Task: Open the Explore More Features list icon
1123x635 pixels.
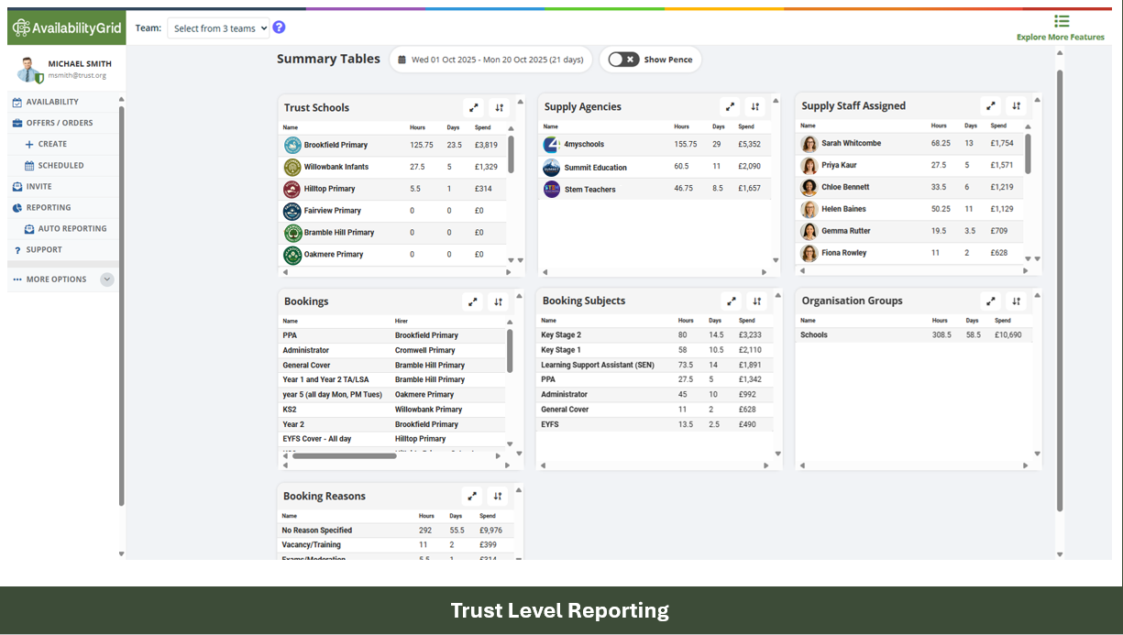Action: (x=1062, y=21)
